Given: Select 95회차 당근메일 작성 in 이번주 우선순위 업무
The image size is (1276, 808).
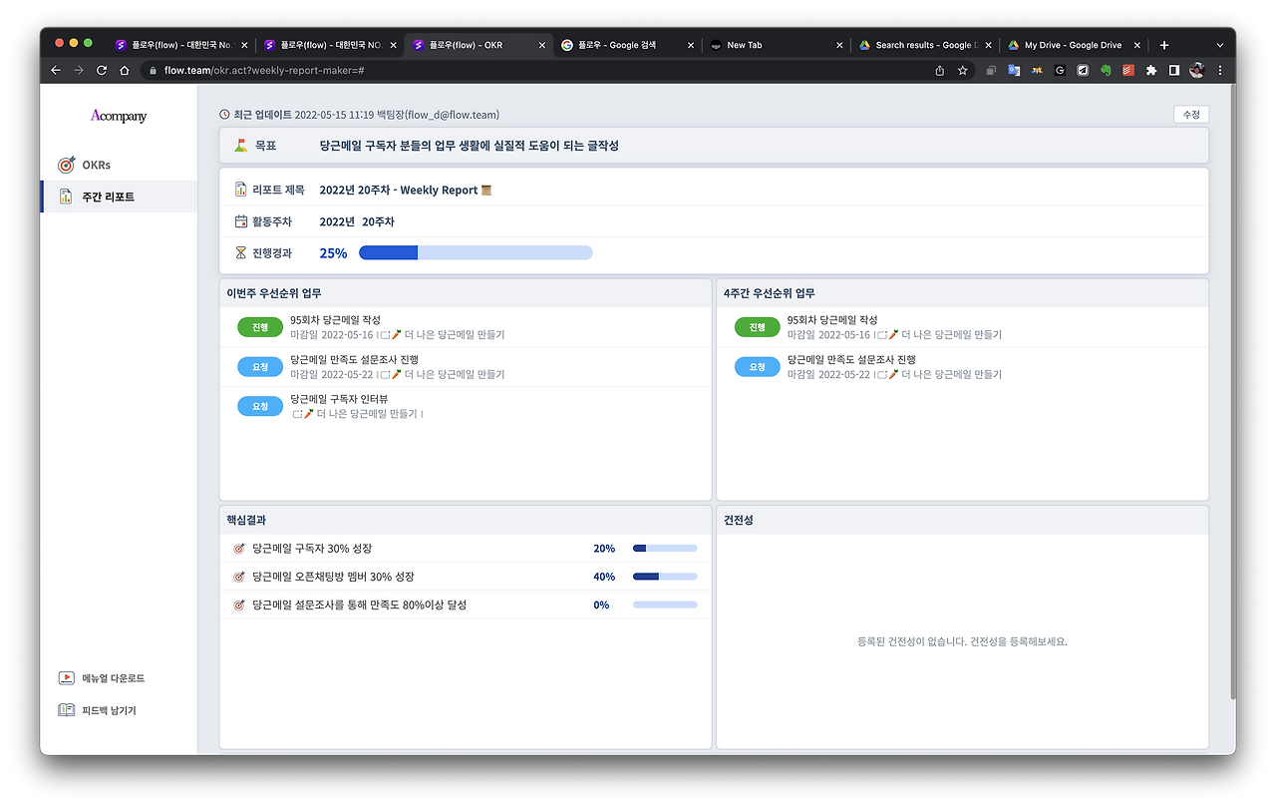Looking at the screenshot, I should pos(335,320).
